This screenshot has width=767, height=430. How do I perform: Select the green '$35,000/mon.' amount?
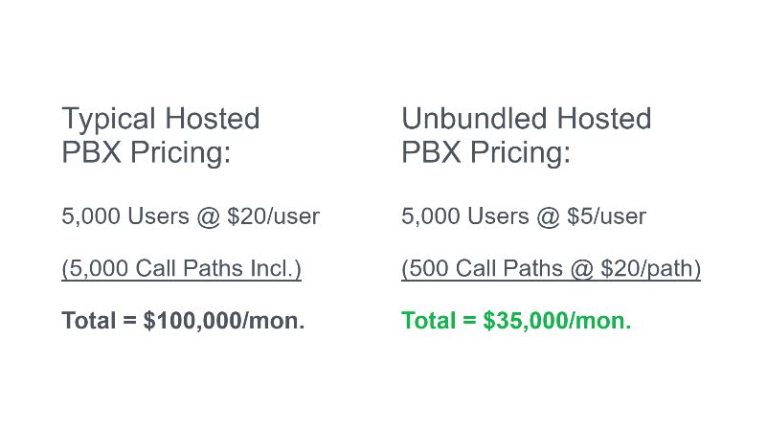tap(556, 321)
